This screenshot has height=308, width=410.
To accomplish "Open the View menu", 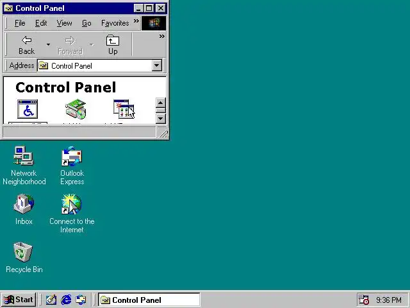I will point(64,23).
